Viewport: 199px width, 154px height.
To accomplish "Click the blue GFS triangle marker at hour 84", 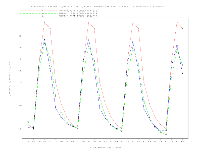I will [x=182, y=73].
